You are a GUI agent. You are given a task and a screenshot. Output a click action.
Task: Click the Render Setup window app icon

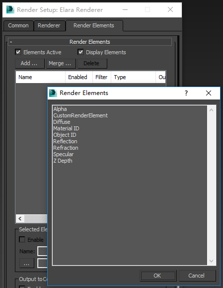click(10, 9)
